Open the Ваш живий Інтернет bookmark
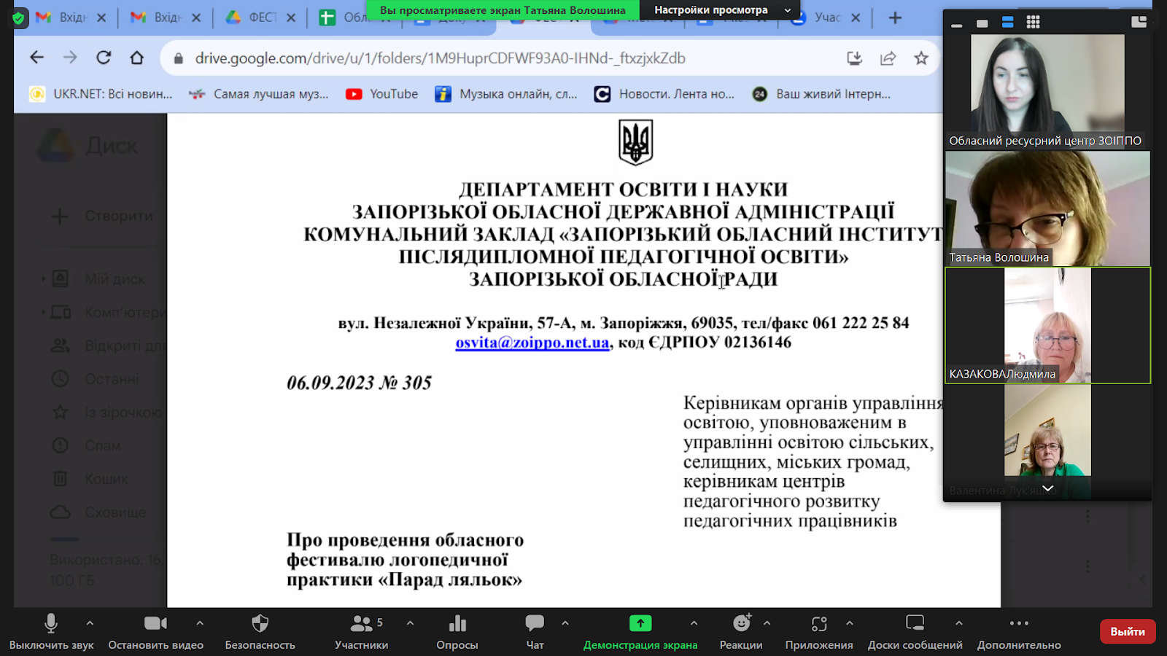The image size is (1167, 656). [821, 94]
